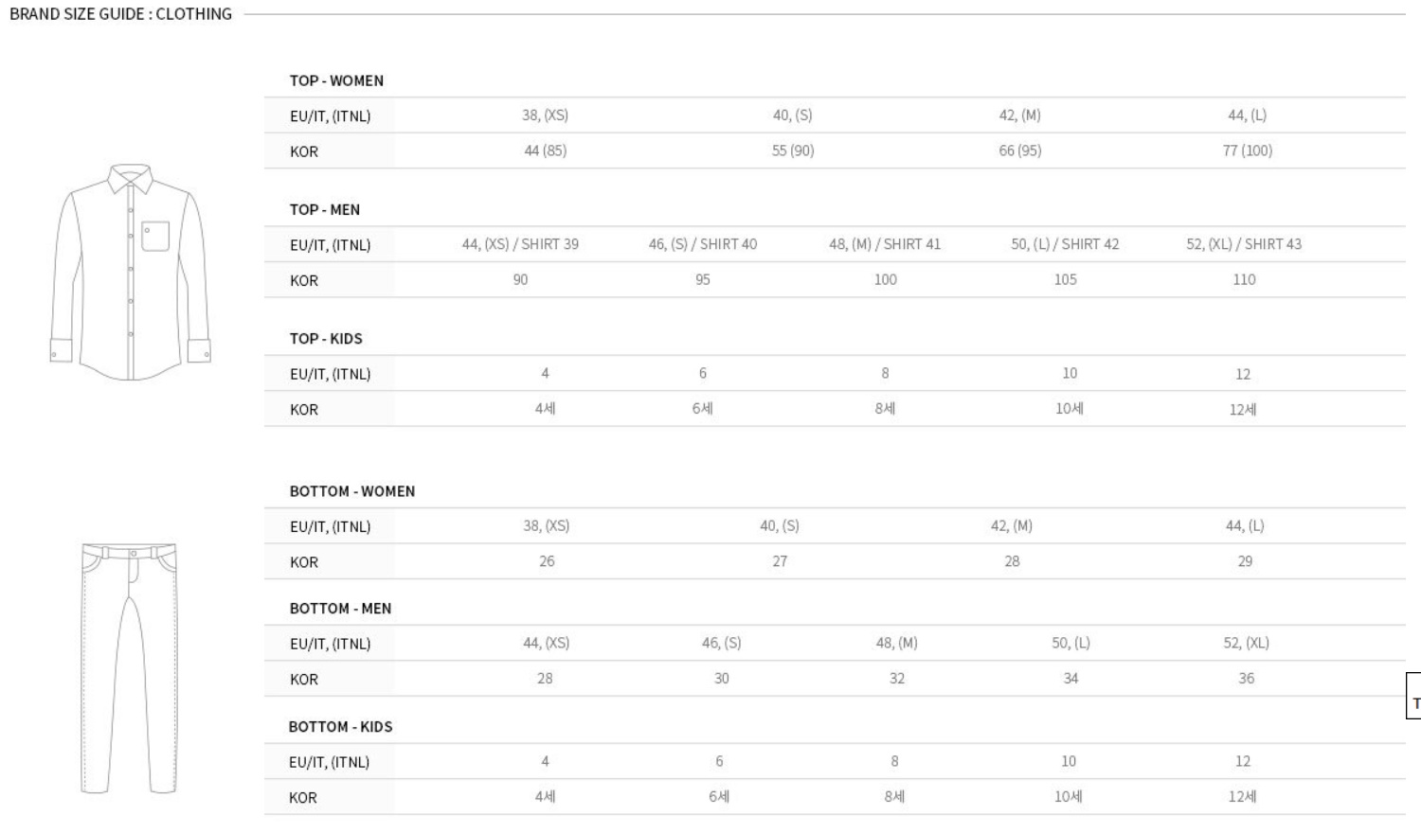Click the Korean men's top size 105

click(1065, 279)
